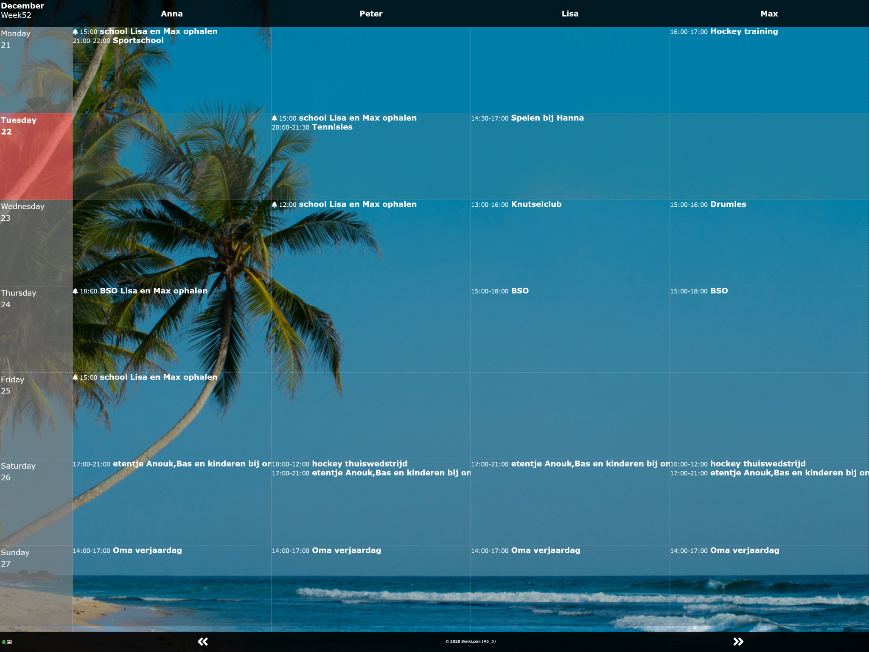The height and width of the screenshot is (652, 869).
Task: Select the Max column header
Action: point(769,14)
